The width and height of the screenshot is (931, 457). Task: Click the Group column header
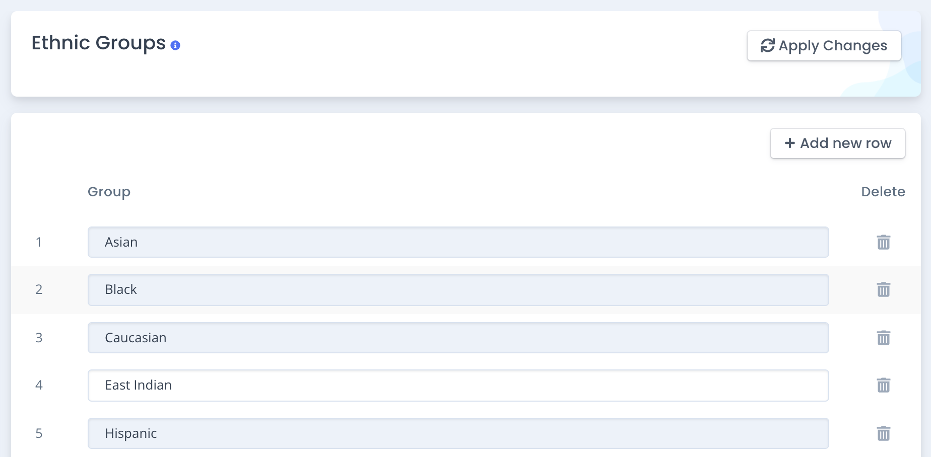pyautogui.click(x=109, y=192)
